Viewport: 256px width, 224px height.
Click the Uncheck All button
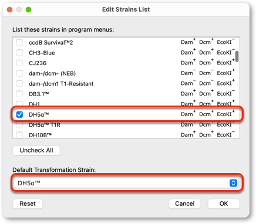pos(36,150)
